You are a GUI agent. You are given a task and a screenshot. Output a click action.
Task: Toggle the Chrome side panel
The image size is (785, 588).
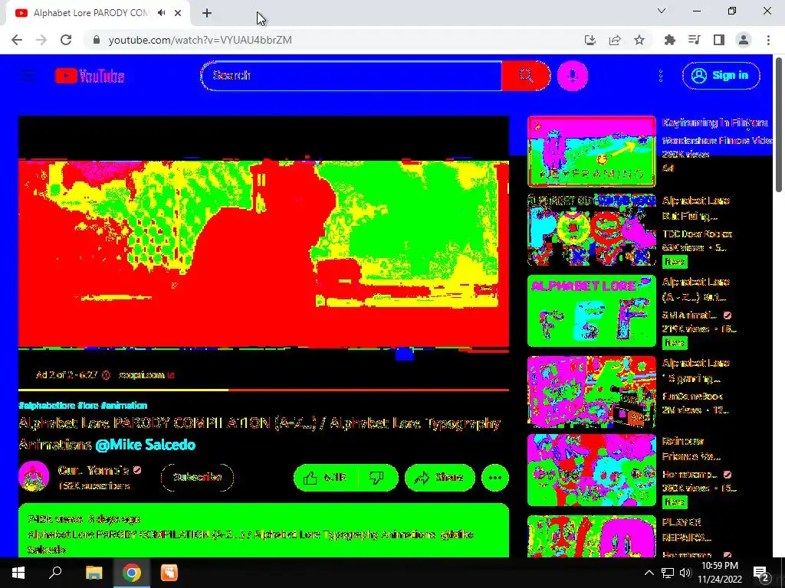719,40
